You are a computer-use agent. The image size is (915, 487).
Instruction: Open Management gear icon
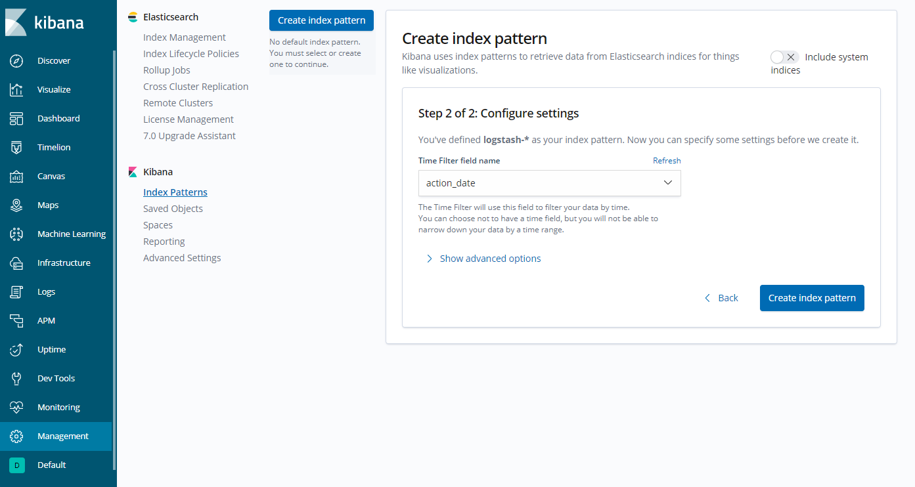coord(17,436)
